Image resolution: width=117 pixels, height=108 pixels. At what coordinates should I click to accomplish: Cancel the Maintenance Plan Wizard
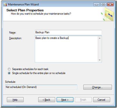[x=102, y=100]
